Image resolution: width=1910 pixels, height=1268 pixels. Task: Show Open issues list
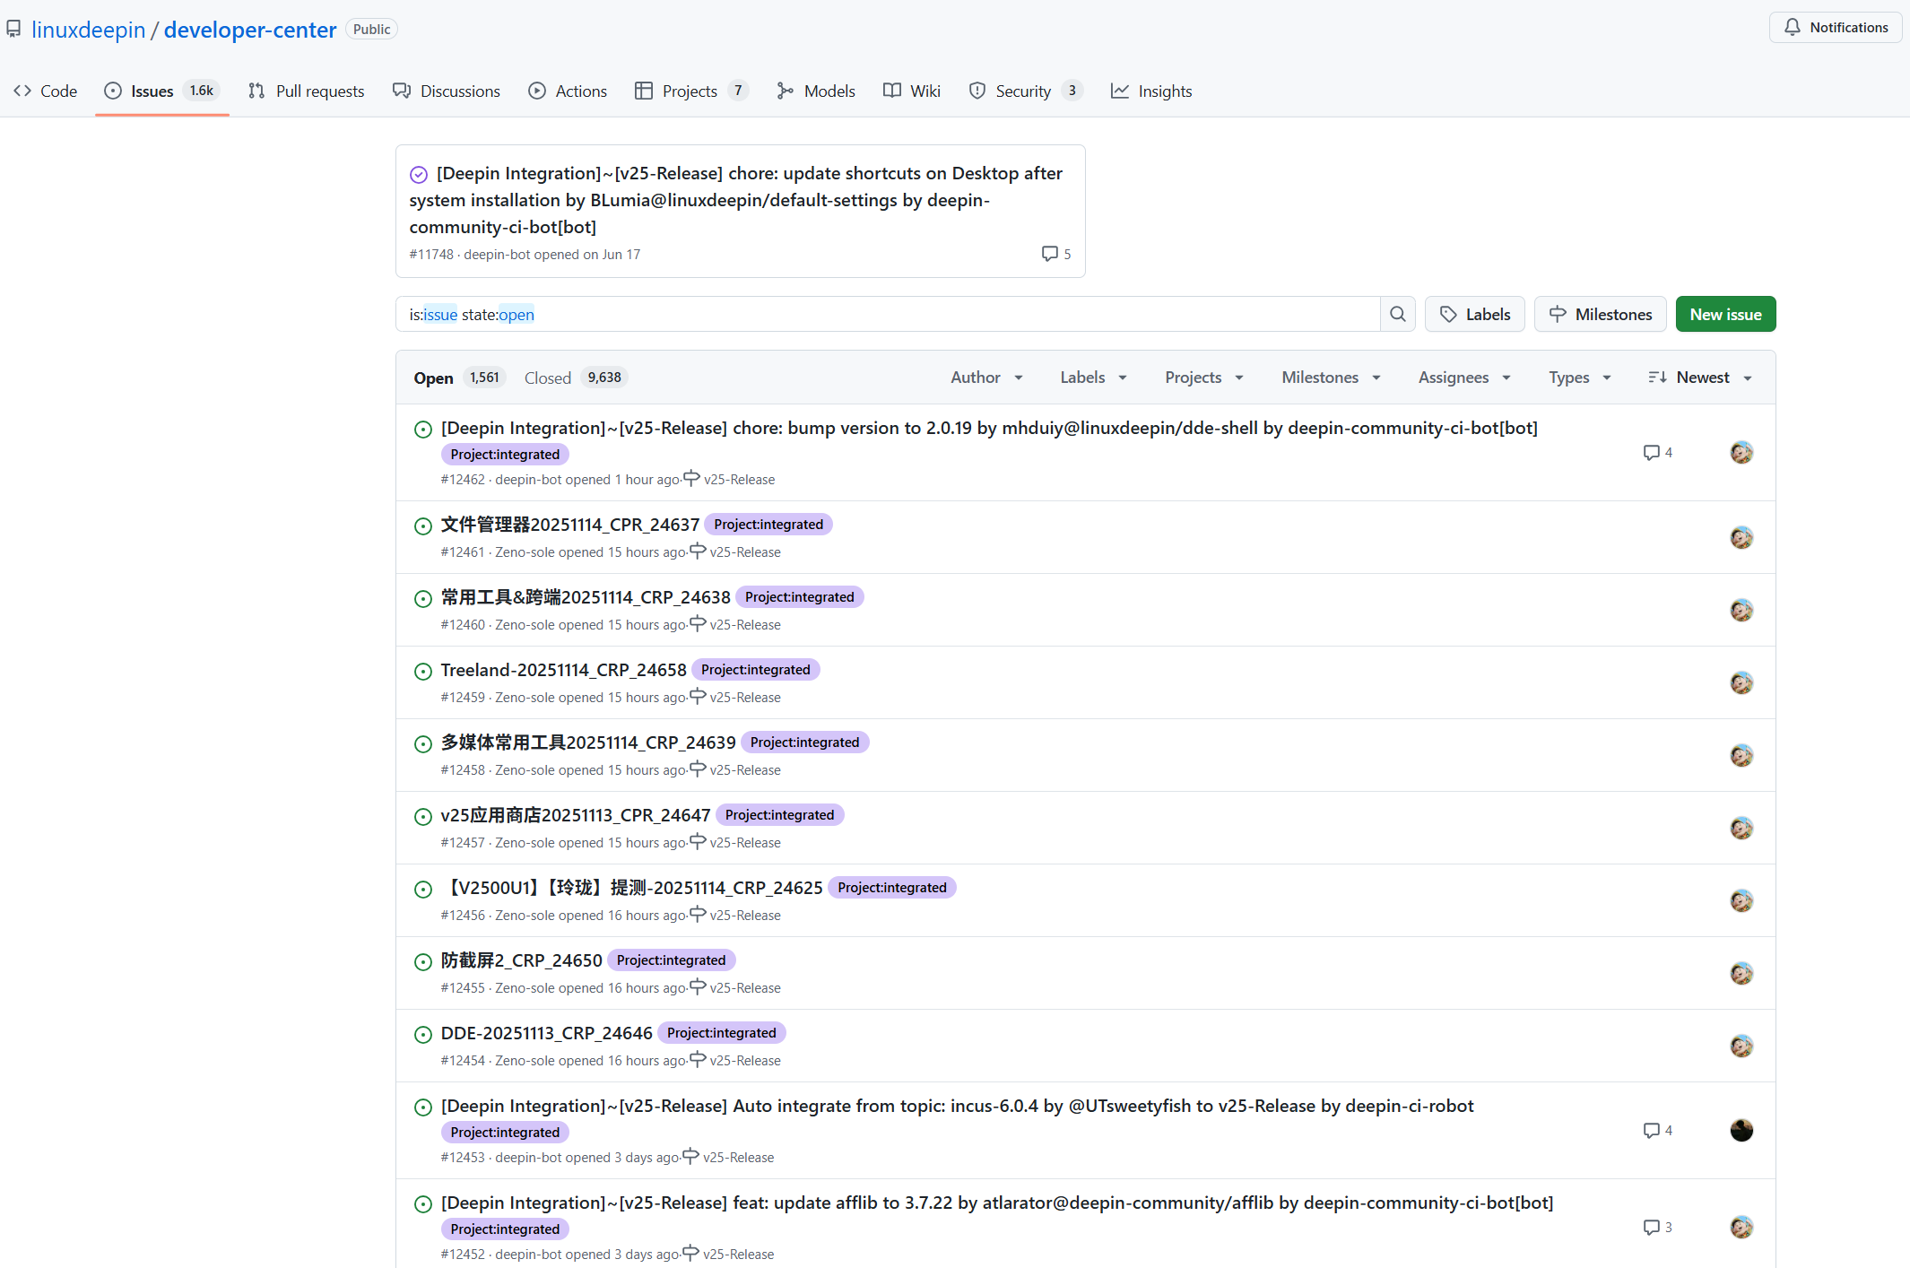[459, 378]
